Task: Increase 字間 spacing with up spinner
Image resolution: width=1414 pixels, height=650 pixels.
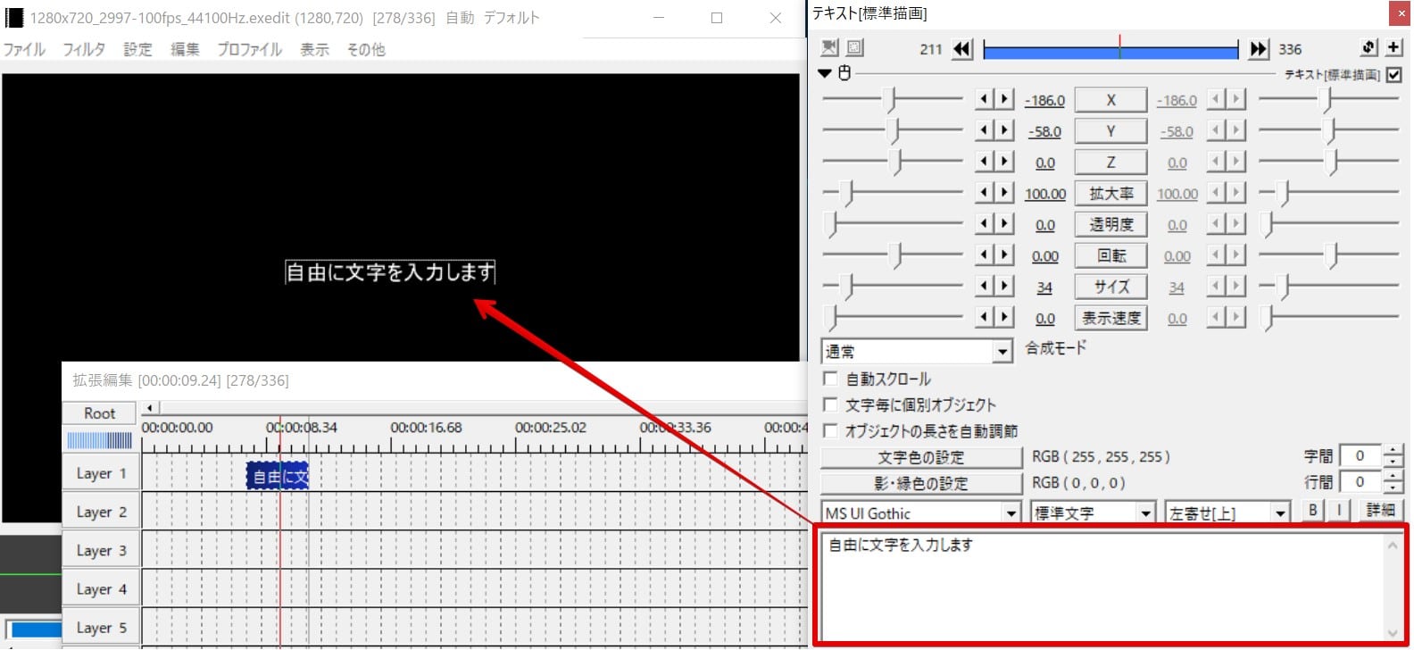Action: (1393, 451)
